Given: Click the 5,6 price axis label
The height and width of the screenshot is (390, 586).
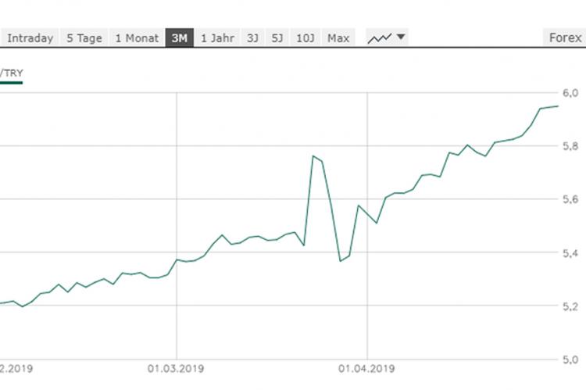Looking at the screenshot, I should 570,199.
